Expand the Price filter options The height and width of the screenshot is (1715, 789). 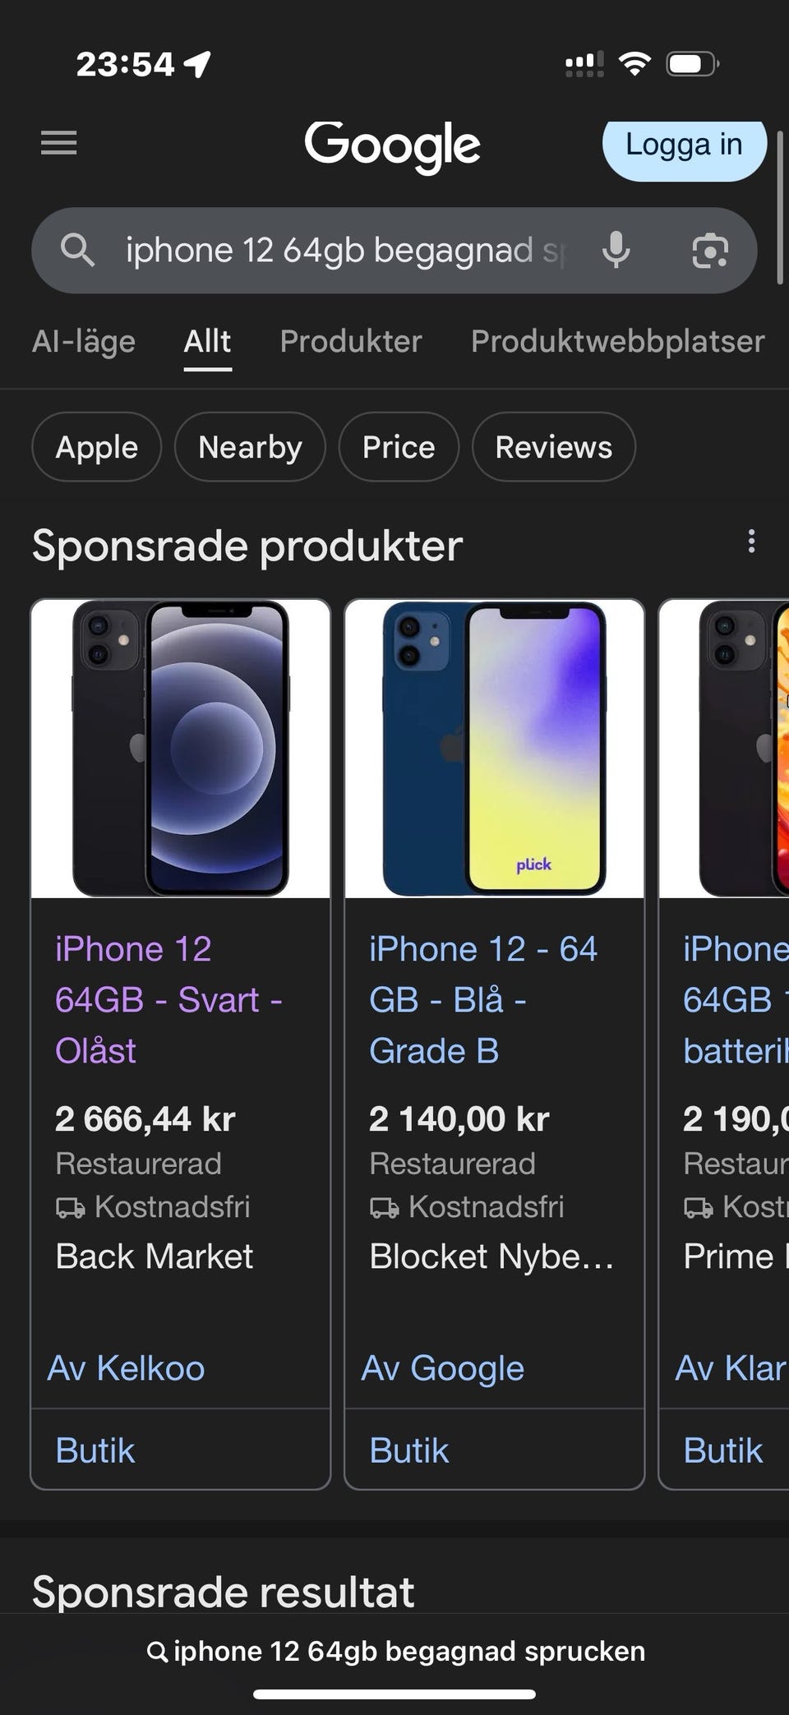399,447
